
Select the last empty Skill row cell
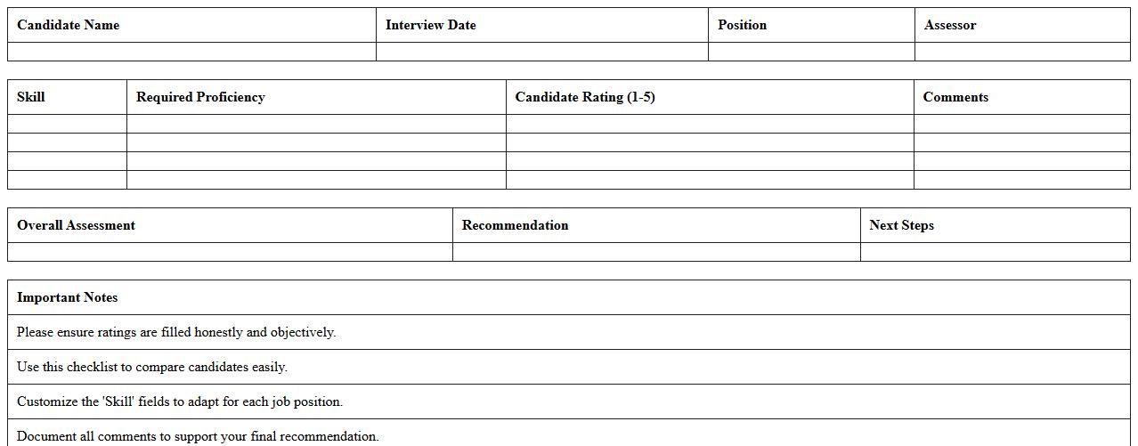click(x=67, y=180)
